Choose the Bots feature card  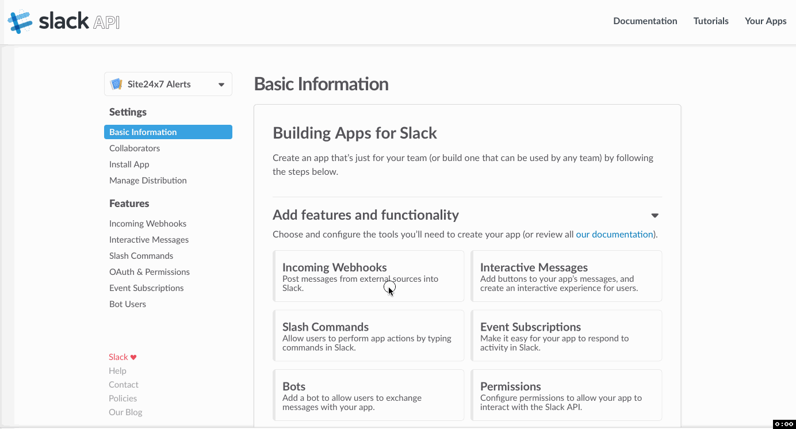pos(369,395)
